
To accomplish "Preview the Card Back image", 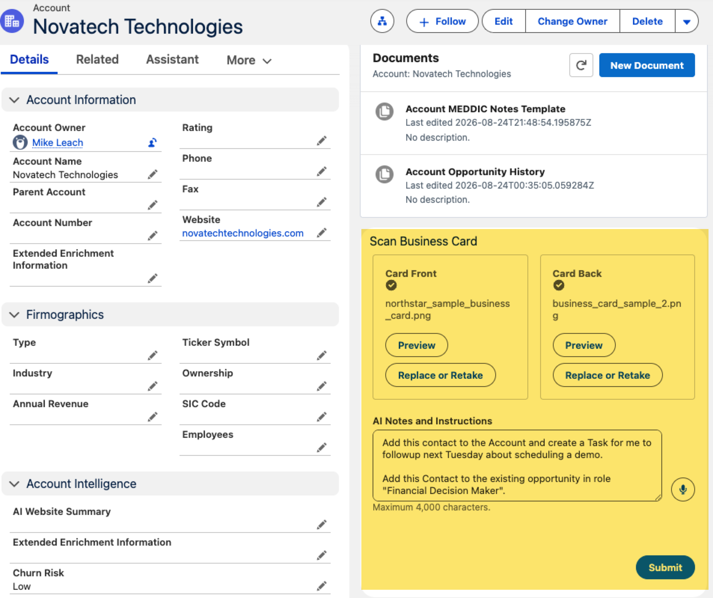I will pos(584,345).
